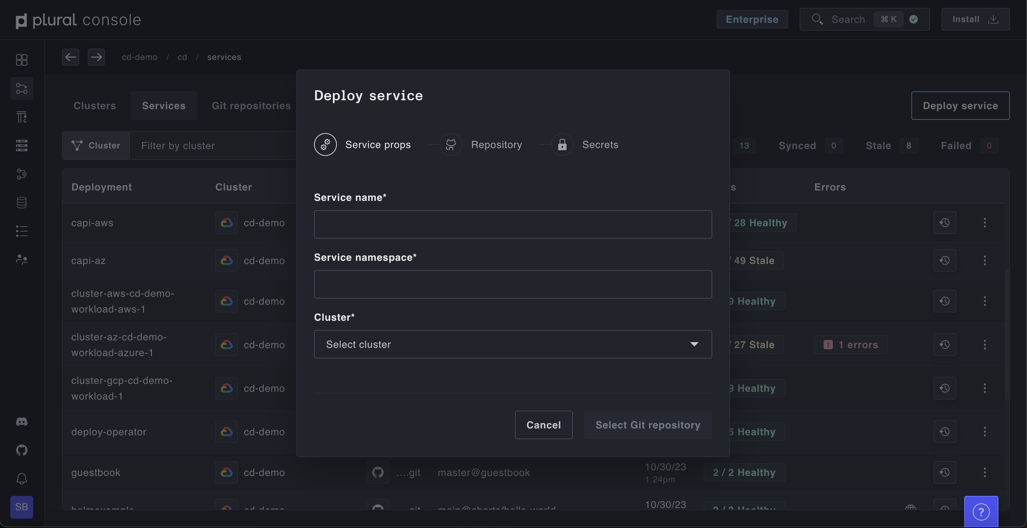
Task: Click the services breadcrumb
Action: click(224, 57)
